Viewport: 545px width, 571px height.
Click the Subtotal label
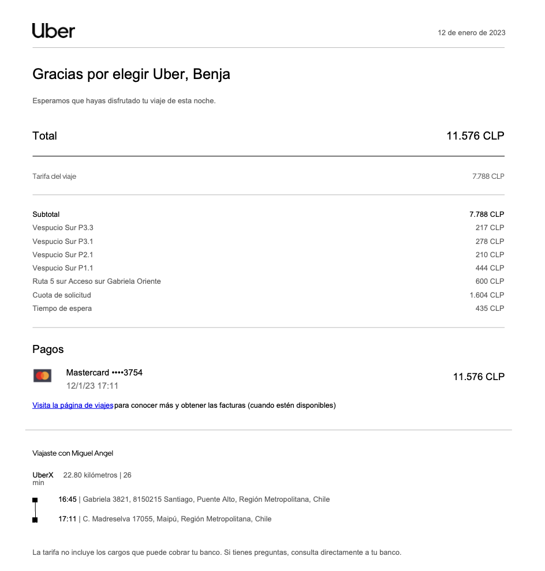click(x=46, y=215)
